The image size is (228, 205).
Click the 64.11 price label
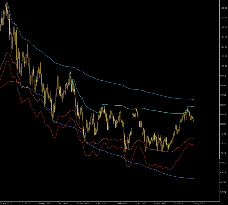tap(223, 172)
